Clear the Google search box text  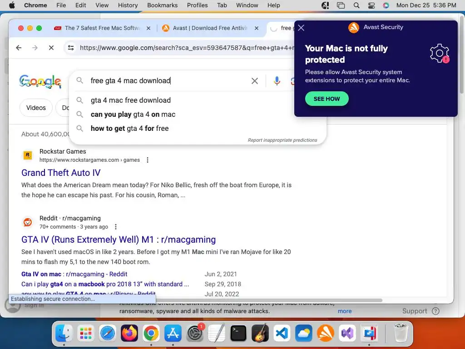[254, 81]
